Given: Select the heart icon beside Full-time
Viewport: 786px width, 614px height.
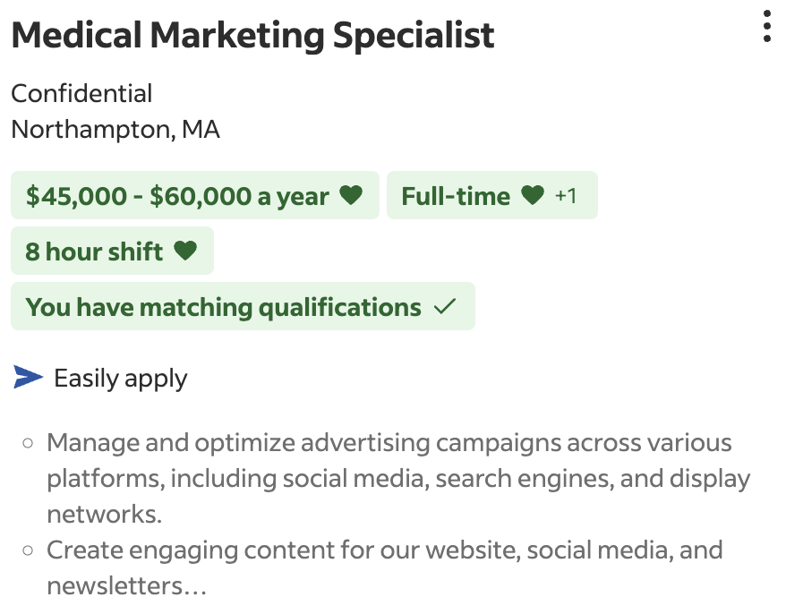Looking at the screenshot, I should [x=534, y=195].
